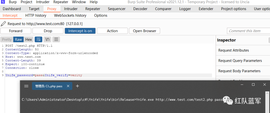Open the Window menu

(x=79, y=2)
